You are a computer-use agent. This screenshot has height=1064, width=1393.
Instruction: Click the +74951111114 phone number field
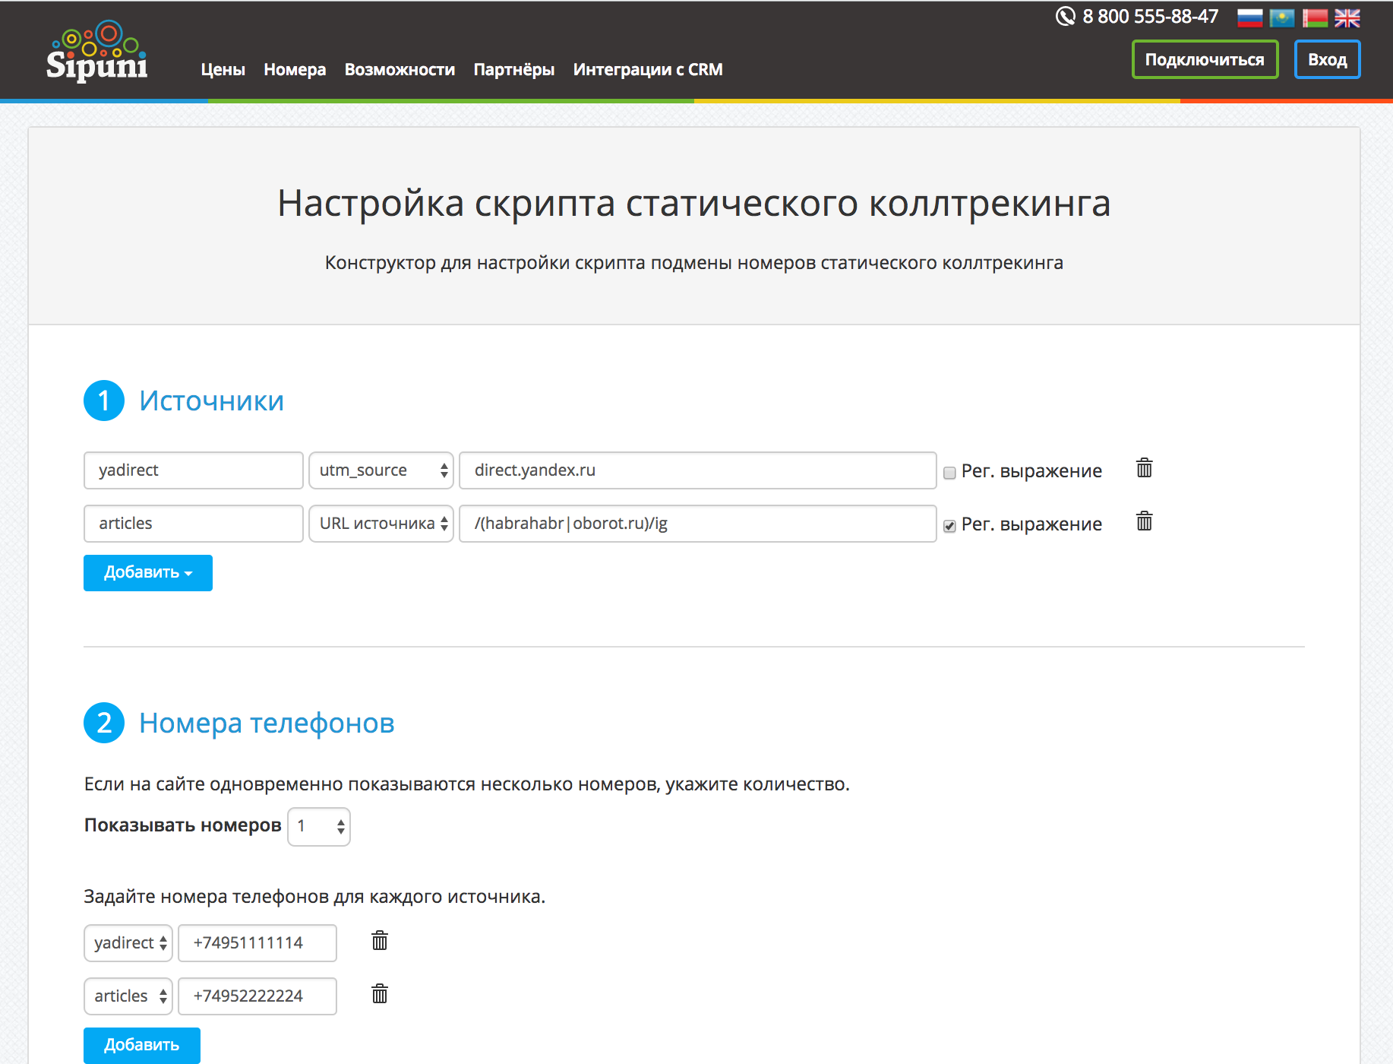(x=257, y=943)
